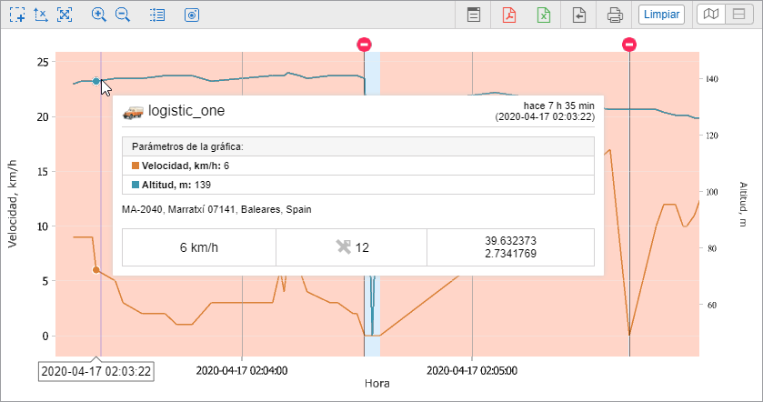Click the X-axis zoom tool
This screenshot has height=402, width=763.
tap(40, 15)
